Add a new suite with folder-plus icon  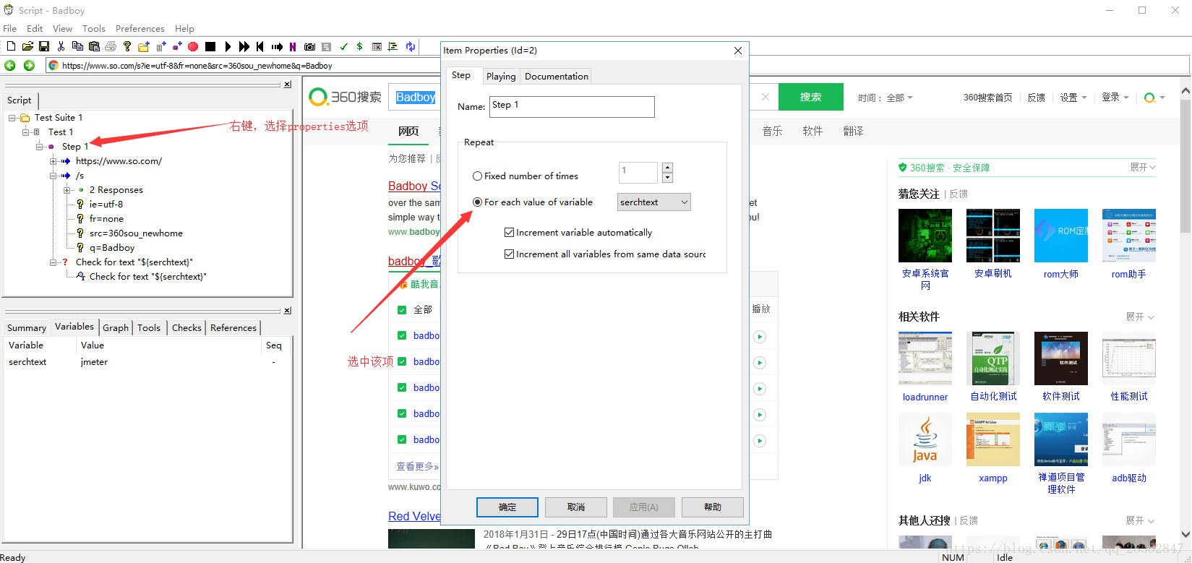click(144, 46)
